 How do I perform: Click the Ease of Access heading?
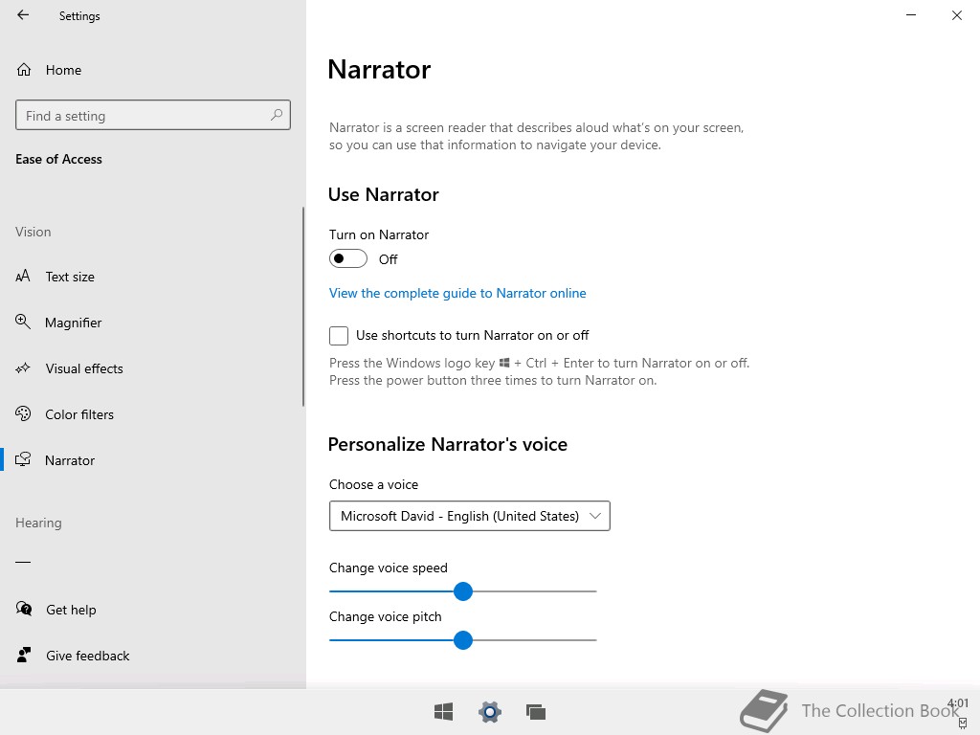coord(58,160)
